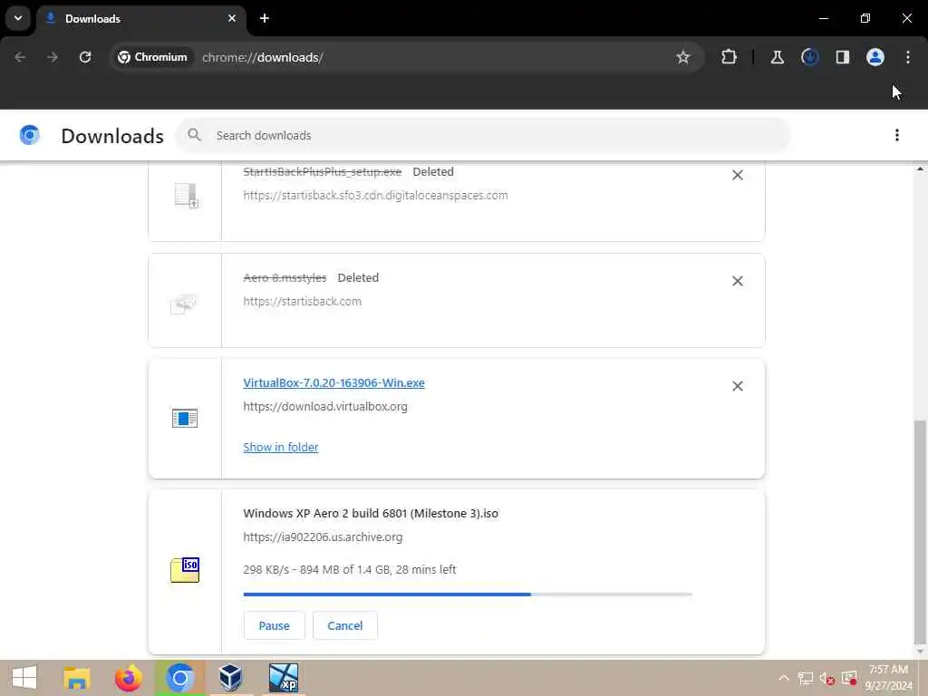Screen dimensions: 928x696
Task: Open the VirtualBox-7.0.20-163906-Win.exe link
Action: point(333,383)
